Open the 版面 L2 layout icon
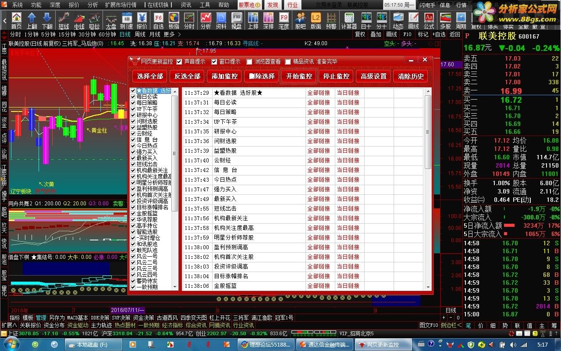This screenshot has height=351, width=561. click(316, 20)
